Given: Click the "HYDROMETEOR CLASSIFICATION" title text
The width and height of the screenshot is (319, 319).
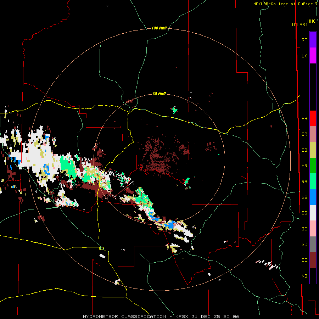Looking at the screenshot, I should click(124, 317).
